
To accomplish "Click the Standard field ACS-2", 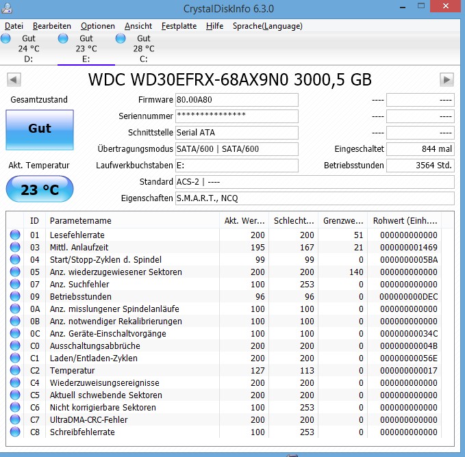I will pos(314,182).
